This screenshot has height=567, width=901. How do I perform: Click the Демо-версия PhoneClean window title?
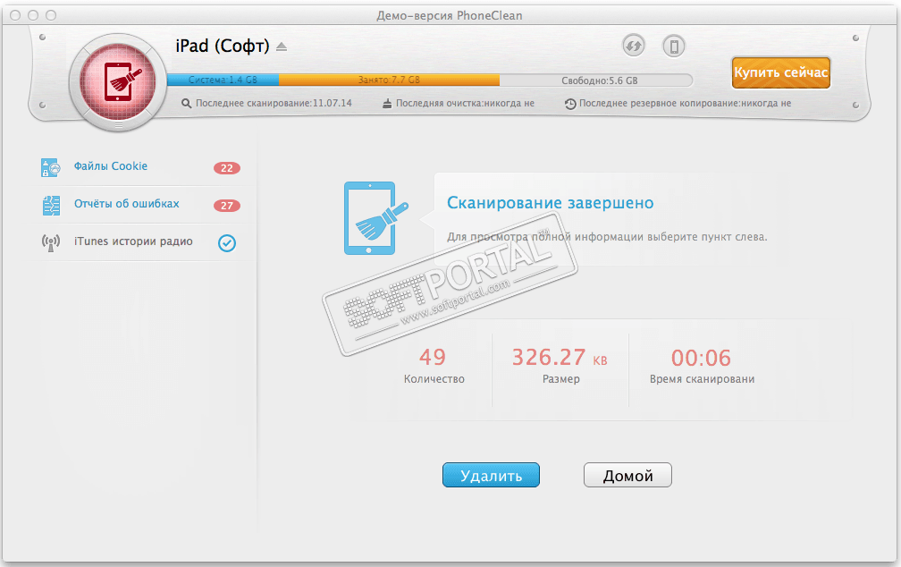450,15
